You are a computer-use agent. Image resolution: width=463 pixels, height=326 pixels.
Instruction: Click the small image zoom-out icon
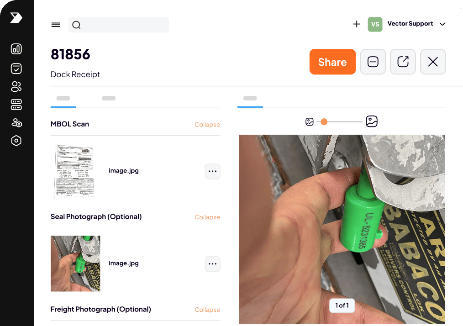click(x=310, y=122)
